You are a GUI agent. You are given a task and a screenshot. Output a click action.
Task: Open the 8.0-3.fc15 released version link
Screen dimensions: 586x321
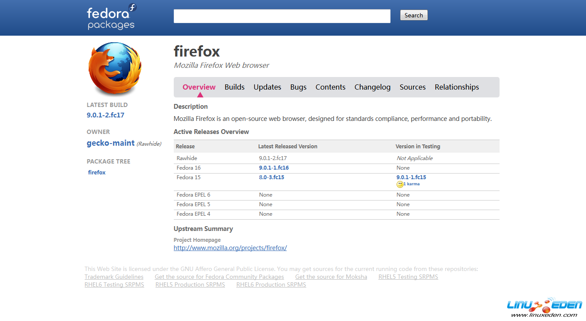pyautogui.click(x=271, y=177)
